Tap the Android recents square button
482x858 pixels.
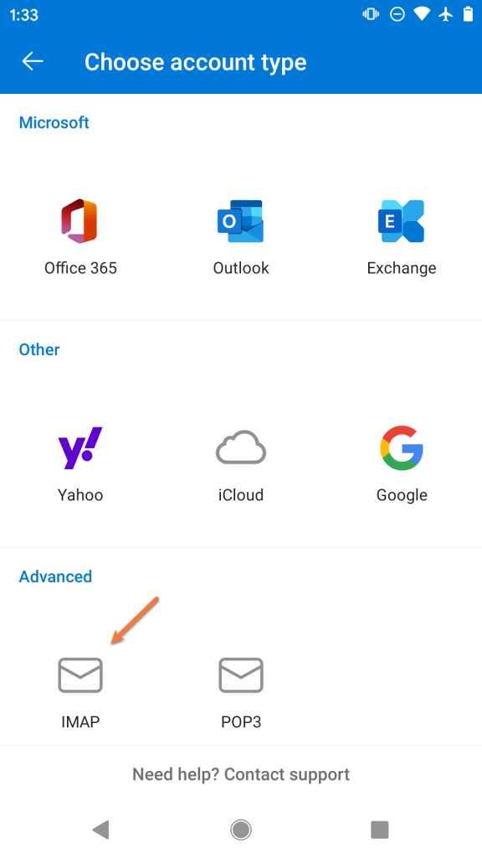click(379, 830)
